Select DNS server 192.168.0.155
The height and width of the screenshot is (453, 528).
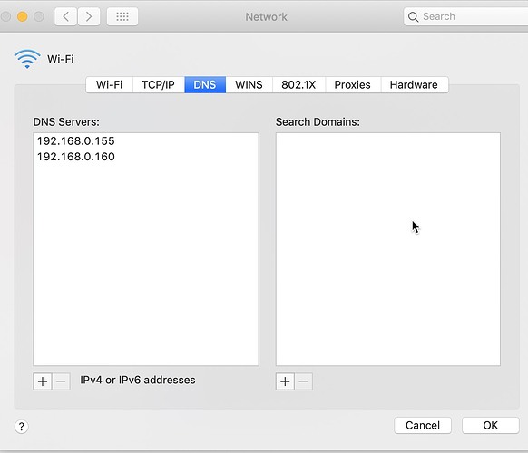(76, 141)
